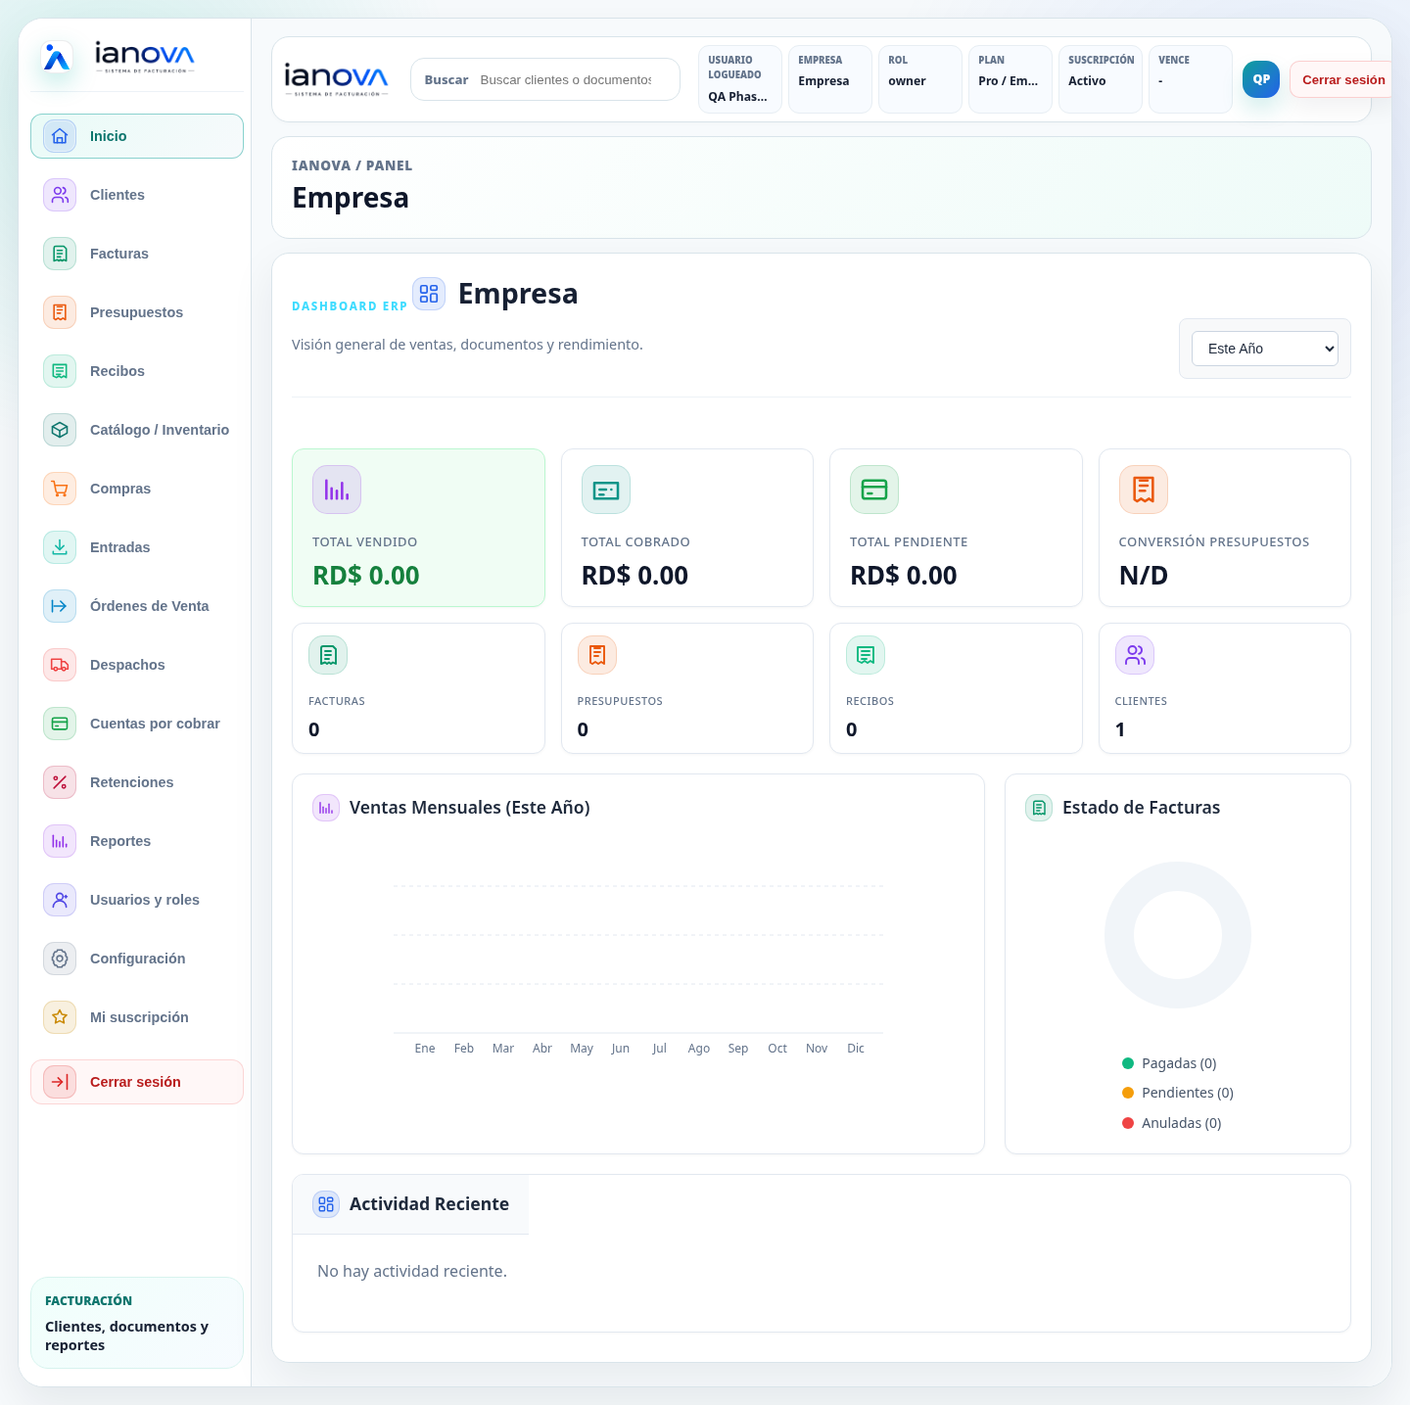Click the Conversión Presupuestos receipt icon

pos(1144,490)
